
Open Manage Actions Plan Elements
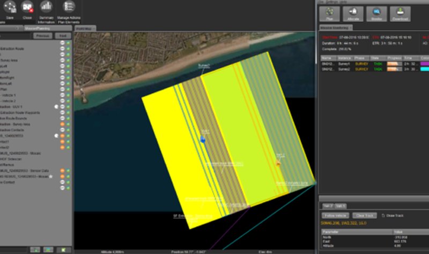coord(68,7)
